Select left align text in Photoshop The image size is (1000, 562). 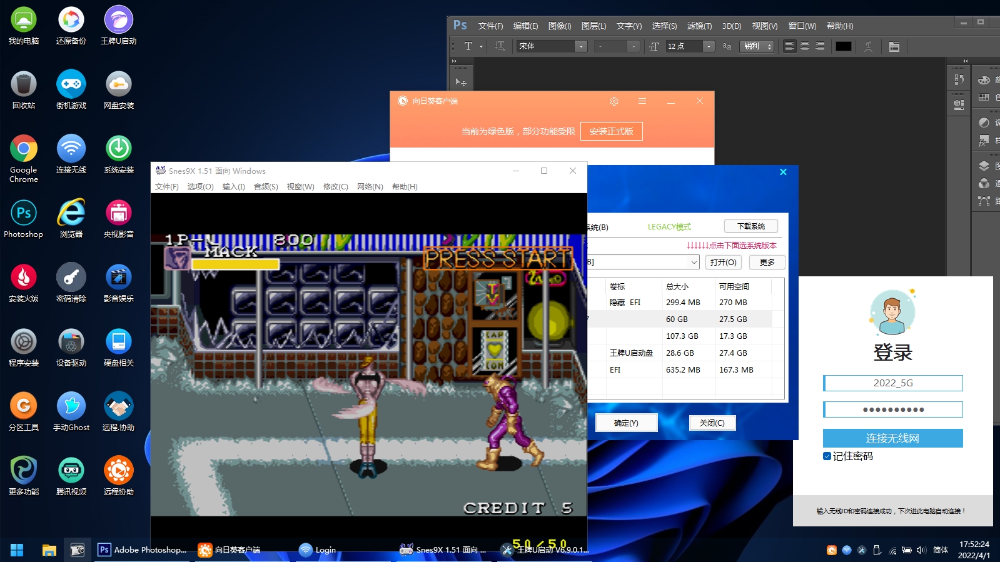(x=790, y=46)
